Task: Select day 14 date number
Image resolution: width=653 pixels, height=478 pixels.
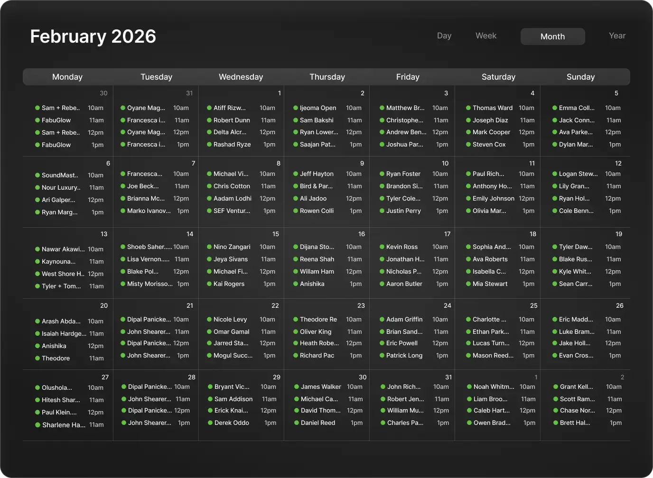Action: [x=190, y=234]
